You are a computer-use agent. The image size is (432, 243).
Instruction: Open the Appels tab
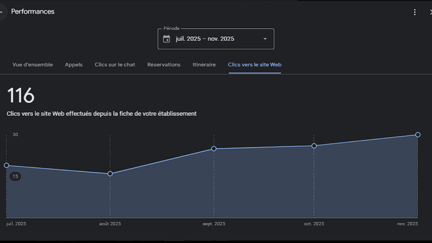coord(74,65)
